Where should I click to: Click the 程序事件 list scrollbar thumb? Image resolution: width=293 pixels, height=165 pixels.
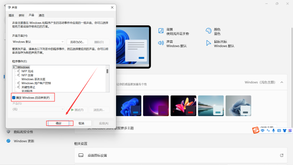[x=107, y=71]
